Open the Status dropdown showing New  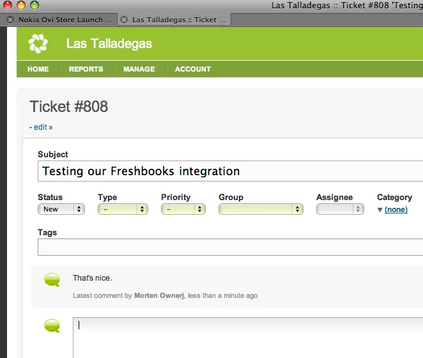coord(61,209)
